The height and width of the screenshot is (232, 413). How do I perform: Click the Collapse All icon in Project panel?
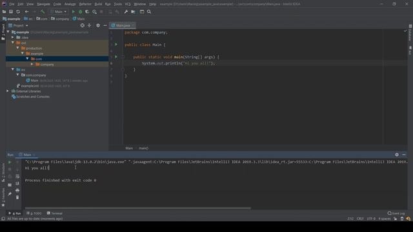tap(89, 25)
